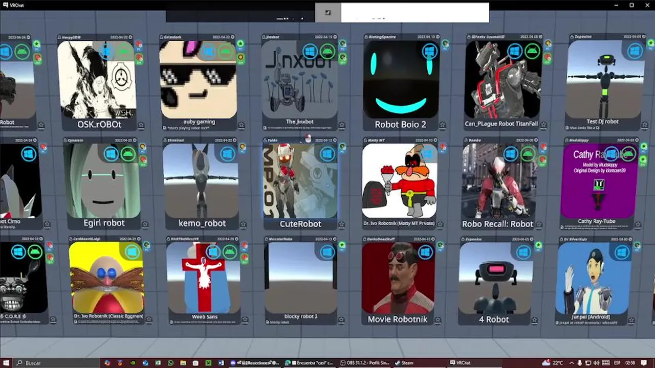This screenshot has width=655, height=368.
Task: Select the Can_PLague Robot TitanFall thumbnail
Action: (503, 80)
